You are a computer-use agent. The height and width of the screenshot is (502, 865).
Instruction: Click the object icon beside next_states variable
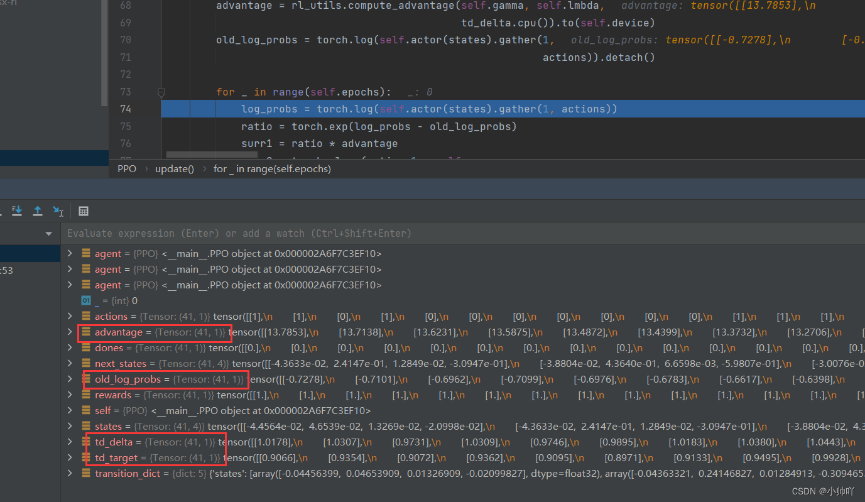(x=86, y=363)
